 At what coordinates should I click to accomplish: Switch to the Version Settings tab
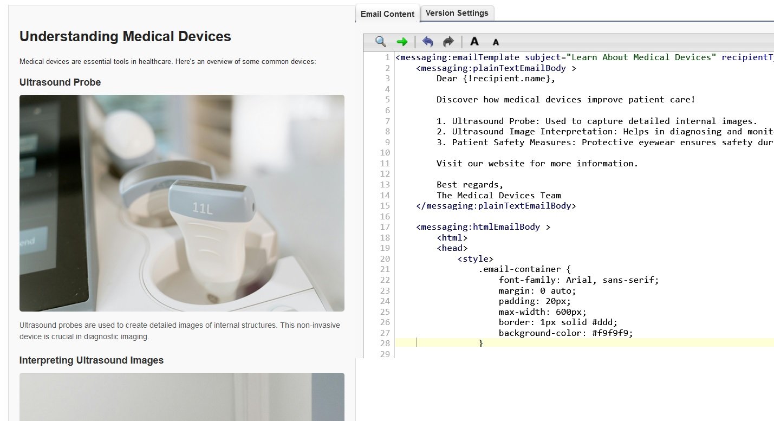[x=457, y=13]
